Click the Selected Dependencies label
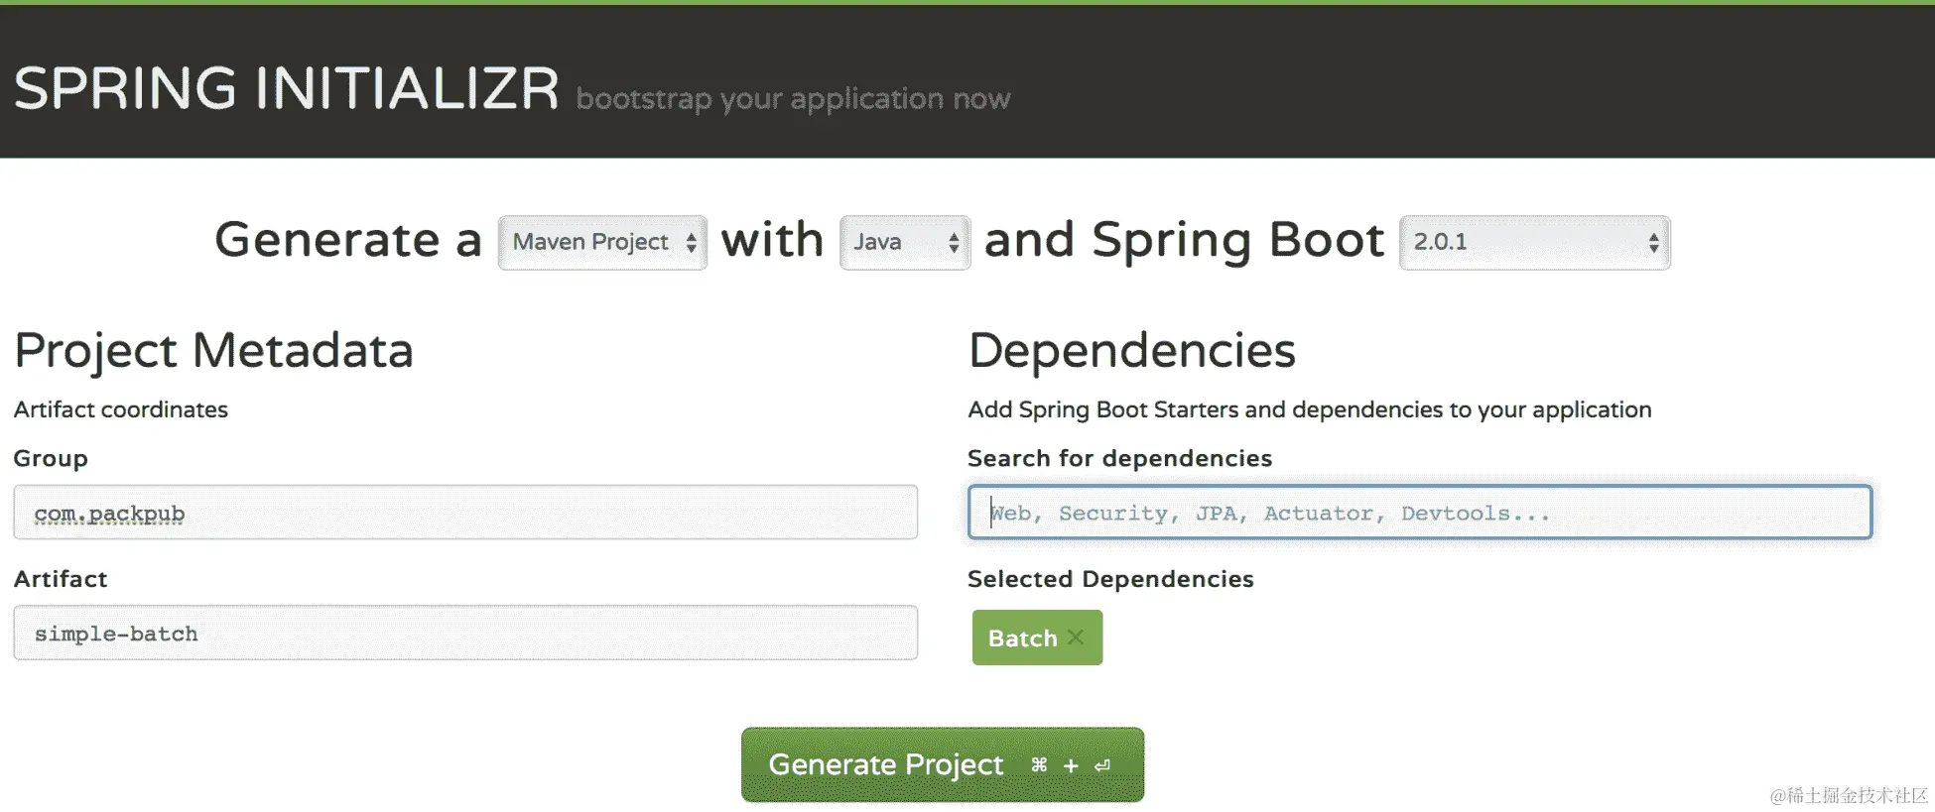Screen dimensions: 1935x812 click(1110, 579)
